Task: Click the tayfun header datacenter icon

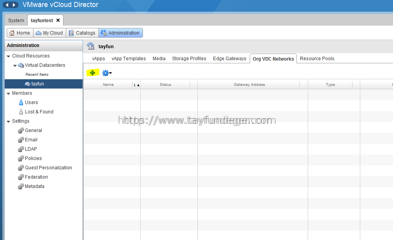Action: point(90,46)
